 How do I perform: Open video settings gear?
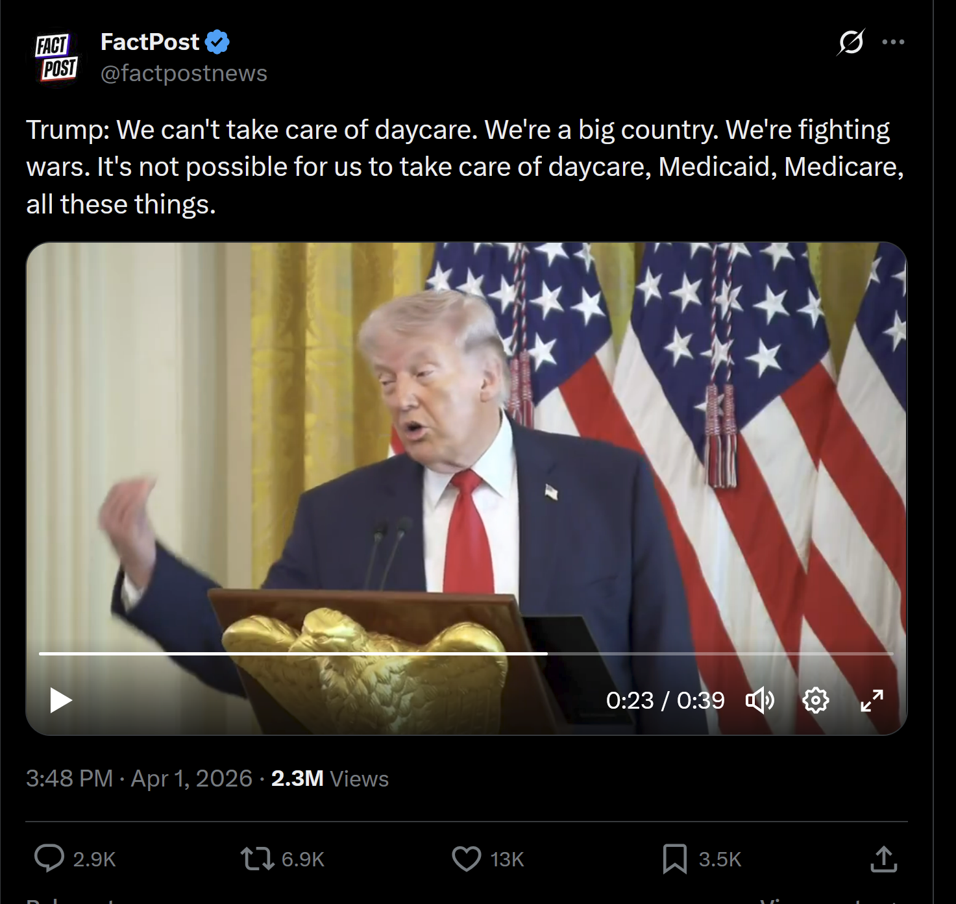(x=816, y=700)
